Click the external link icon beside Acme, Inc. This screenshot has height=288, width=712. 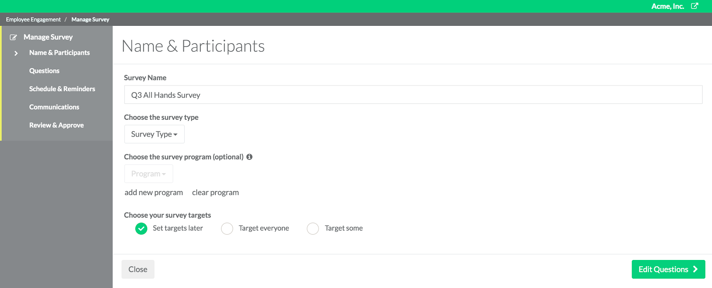coord(694,6)
